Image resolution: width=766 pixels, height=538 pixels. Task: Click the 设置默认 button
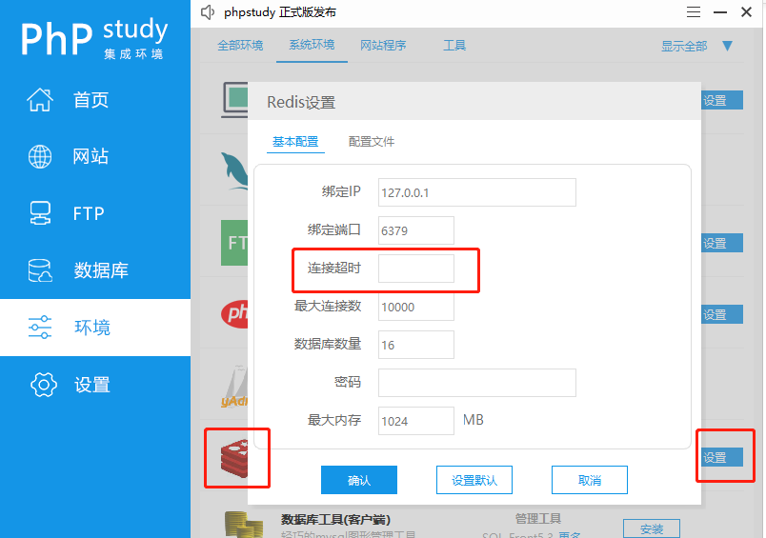point(474,480)
